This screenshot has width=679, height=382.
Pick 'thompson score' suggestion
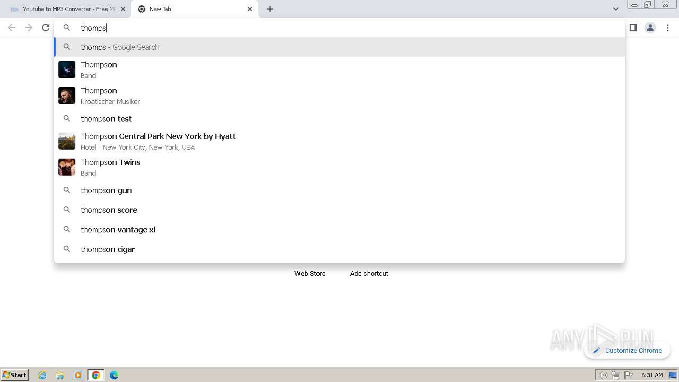click(x=339, y=210)
